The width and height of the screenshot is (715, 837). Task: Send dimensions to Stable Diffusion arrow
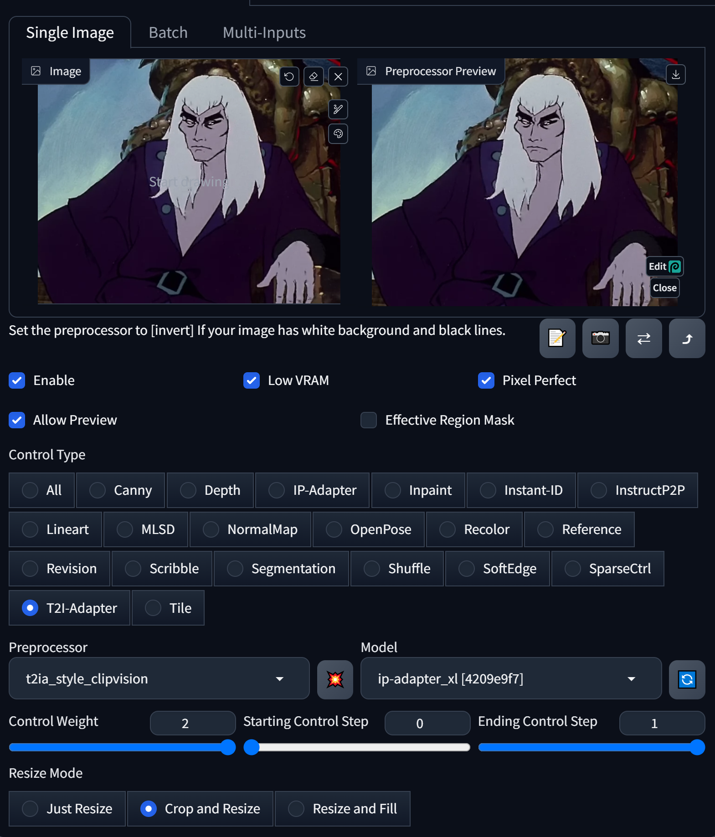(x=687, y=338)
